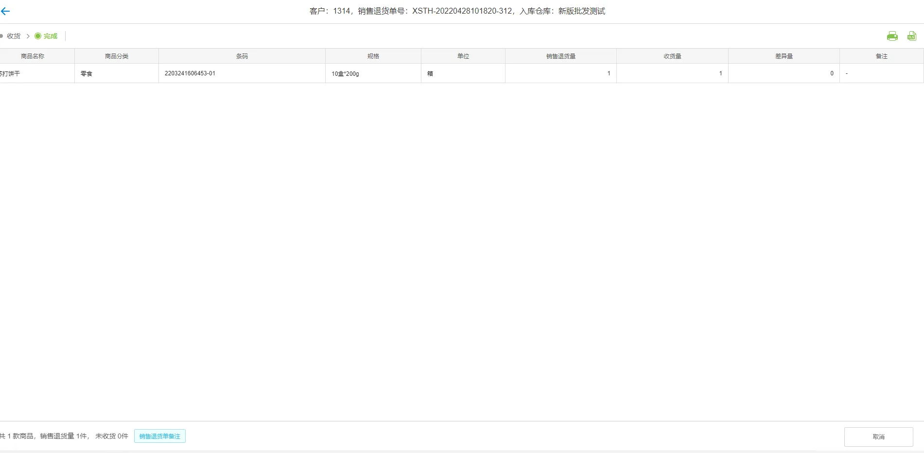The image size is (924, 453).
Task: Click the 销售退货量 column header
Action: [561, 56]
